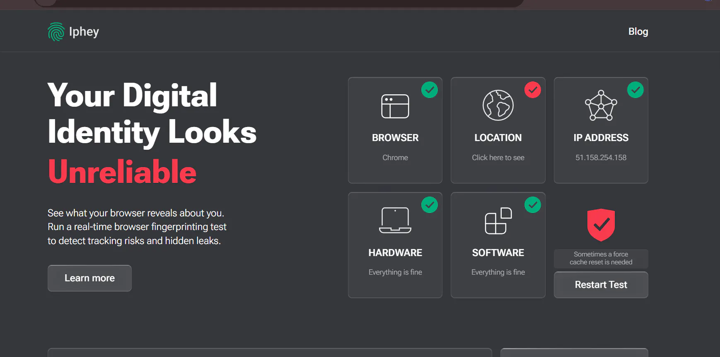
Task: Click the red check badge on Location card
Action: coord(533,90)
